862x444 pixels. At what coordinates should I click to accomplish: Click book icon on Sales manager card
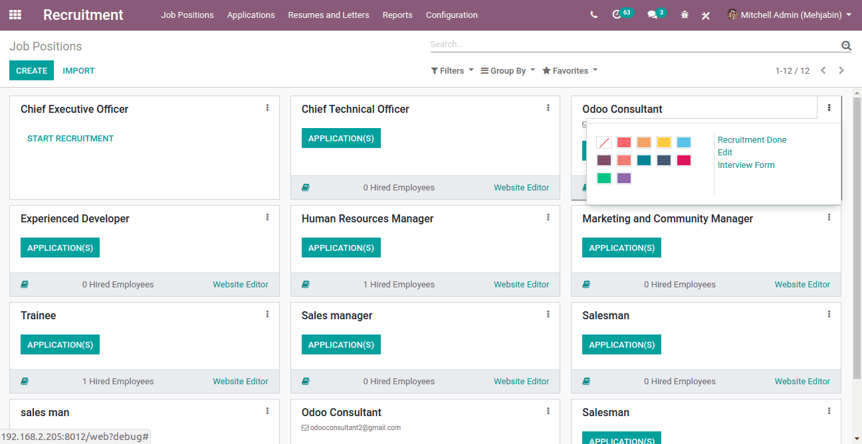[306, 382]
